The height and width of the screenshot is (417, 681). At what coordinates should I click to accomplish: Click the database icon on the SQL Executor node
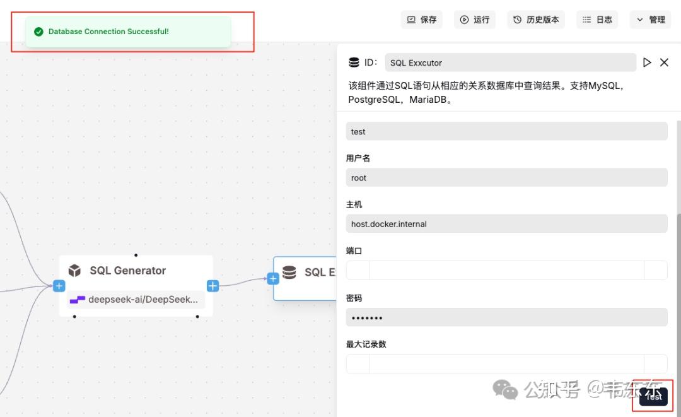click(289, 273)
